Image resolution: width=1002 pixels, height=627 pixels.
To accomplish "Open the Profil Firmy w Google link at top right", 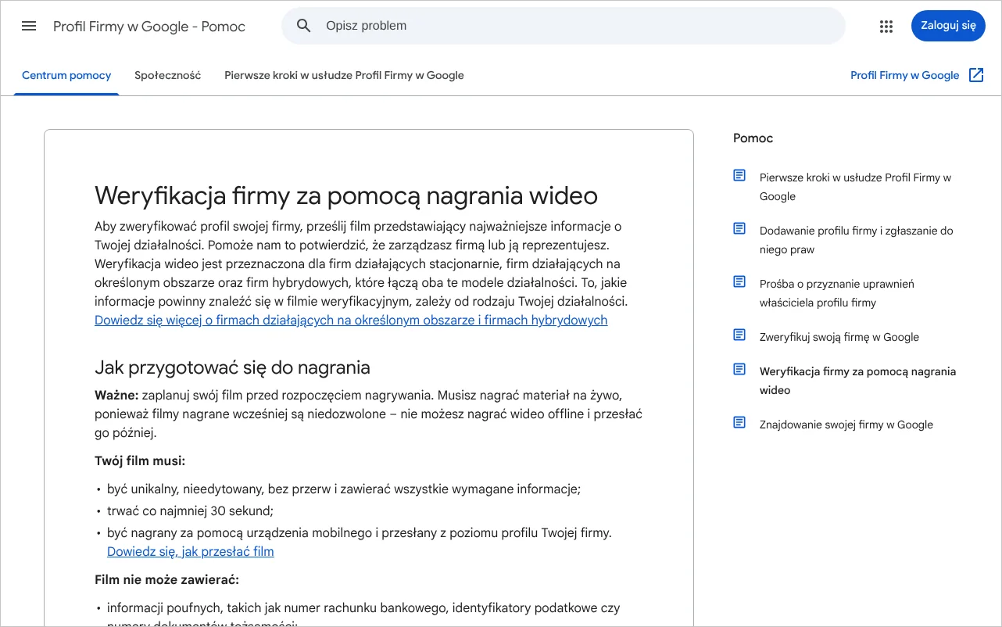I will [904, 76].
